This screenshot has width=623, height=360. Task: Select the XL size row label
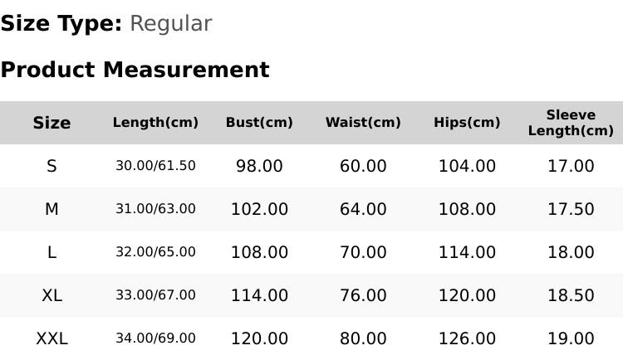[x=52, y=295]
